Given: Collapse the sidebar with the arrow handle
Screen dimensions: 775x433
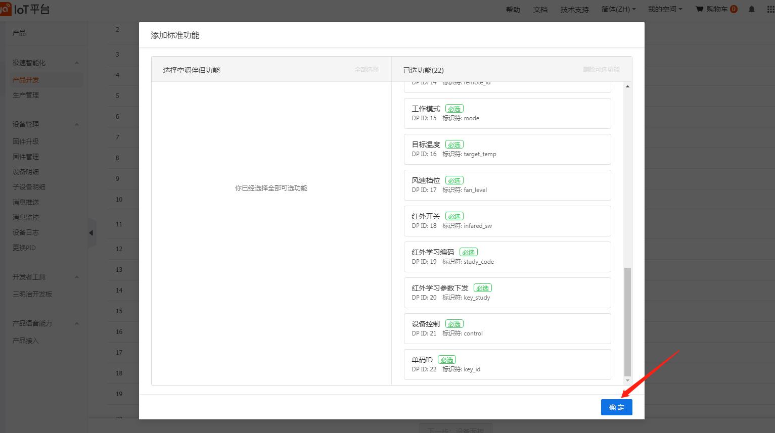Looking at the screenshot, I should (92, 233).
